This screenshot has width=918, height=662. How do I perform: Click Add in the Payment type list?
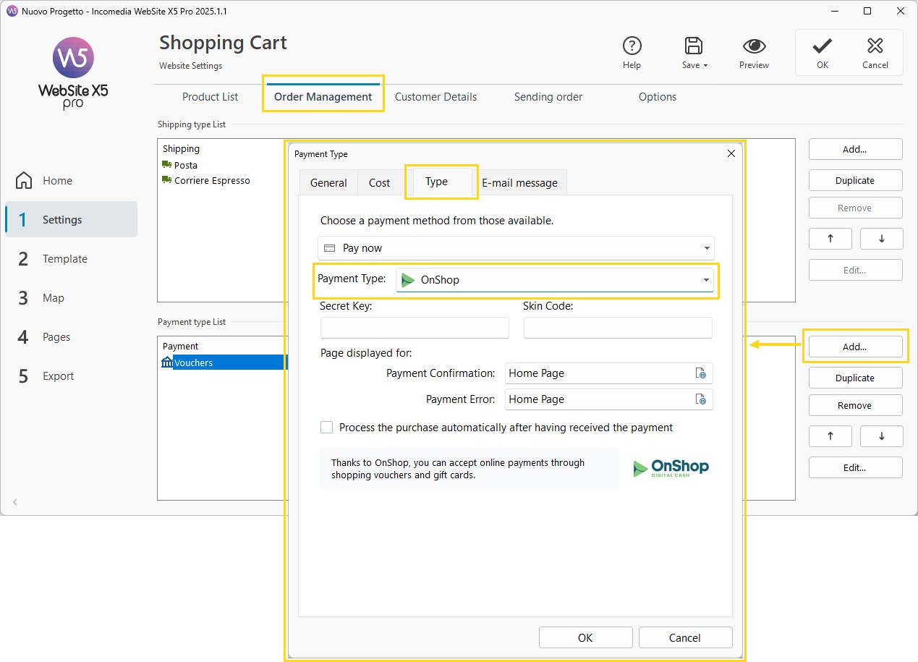(855, 347)
